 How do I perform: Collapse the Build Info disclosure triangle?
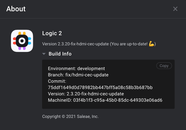point(44,54)
